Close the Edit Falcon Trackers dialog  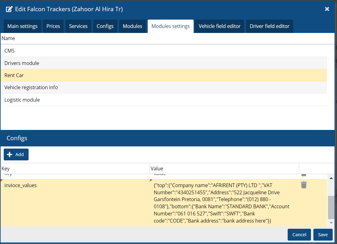point(327,9)
